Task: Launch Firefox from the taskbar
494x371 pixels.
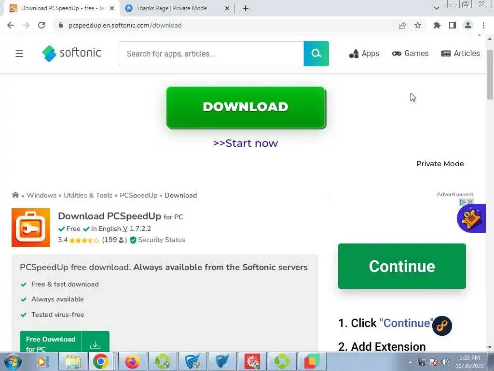Action: point(132,361)
